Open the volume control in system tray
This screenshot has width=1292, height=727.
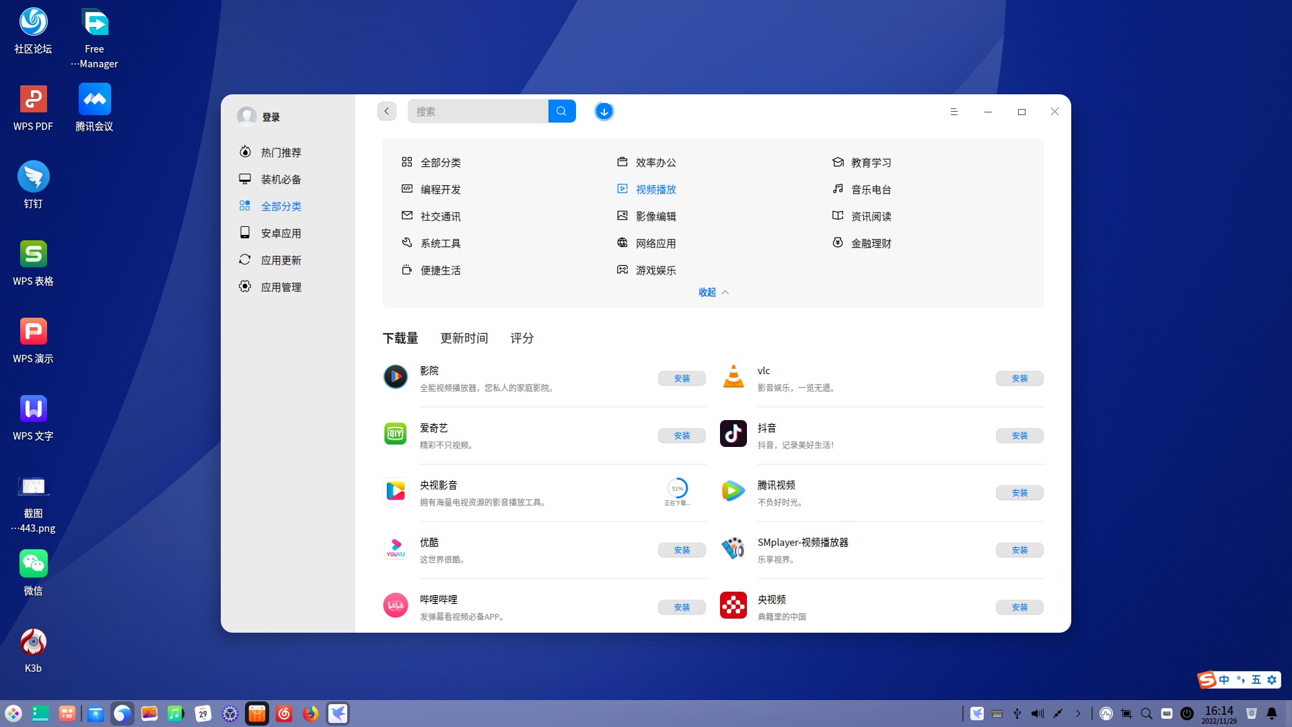click(1037, 714)
